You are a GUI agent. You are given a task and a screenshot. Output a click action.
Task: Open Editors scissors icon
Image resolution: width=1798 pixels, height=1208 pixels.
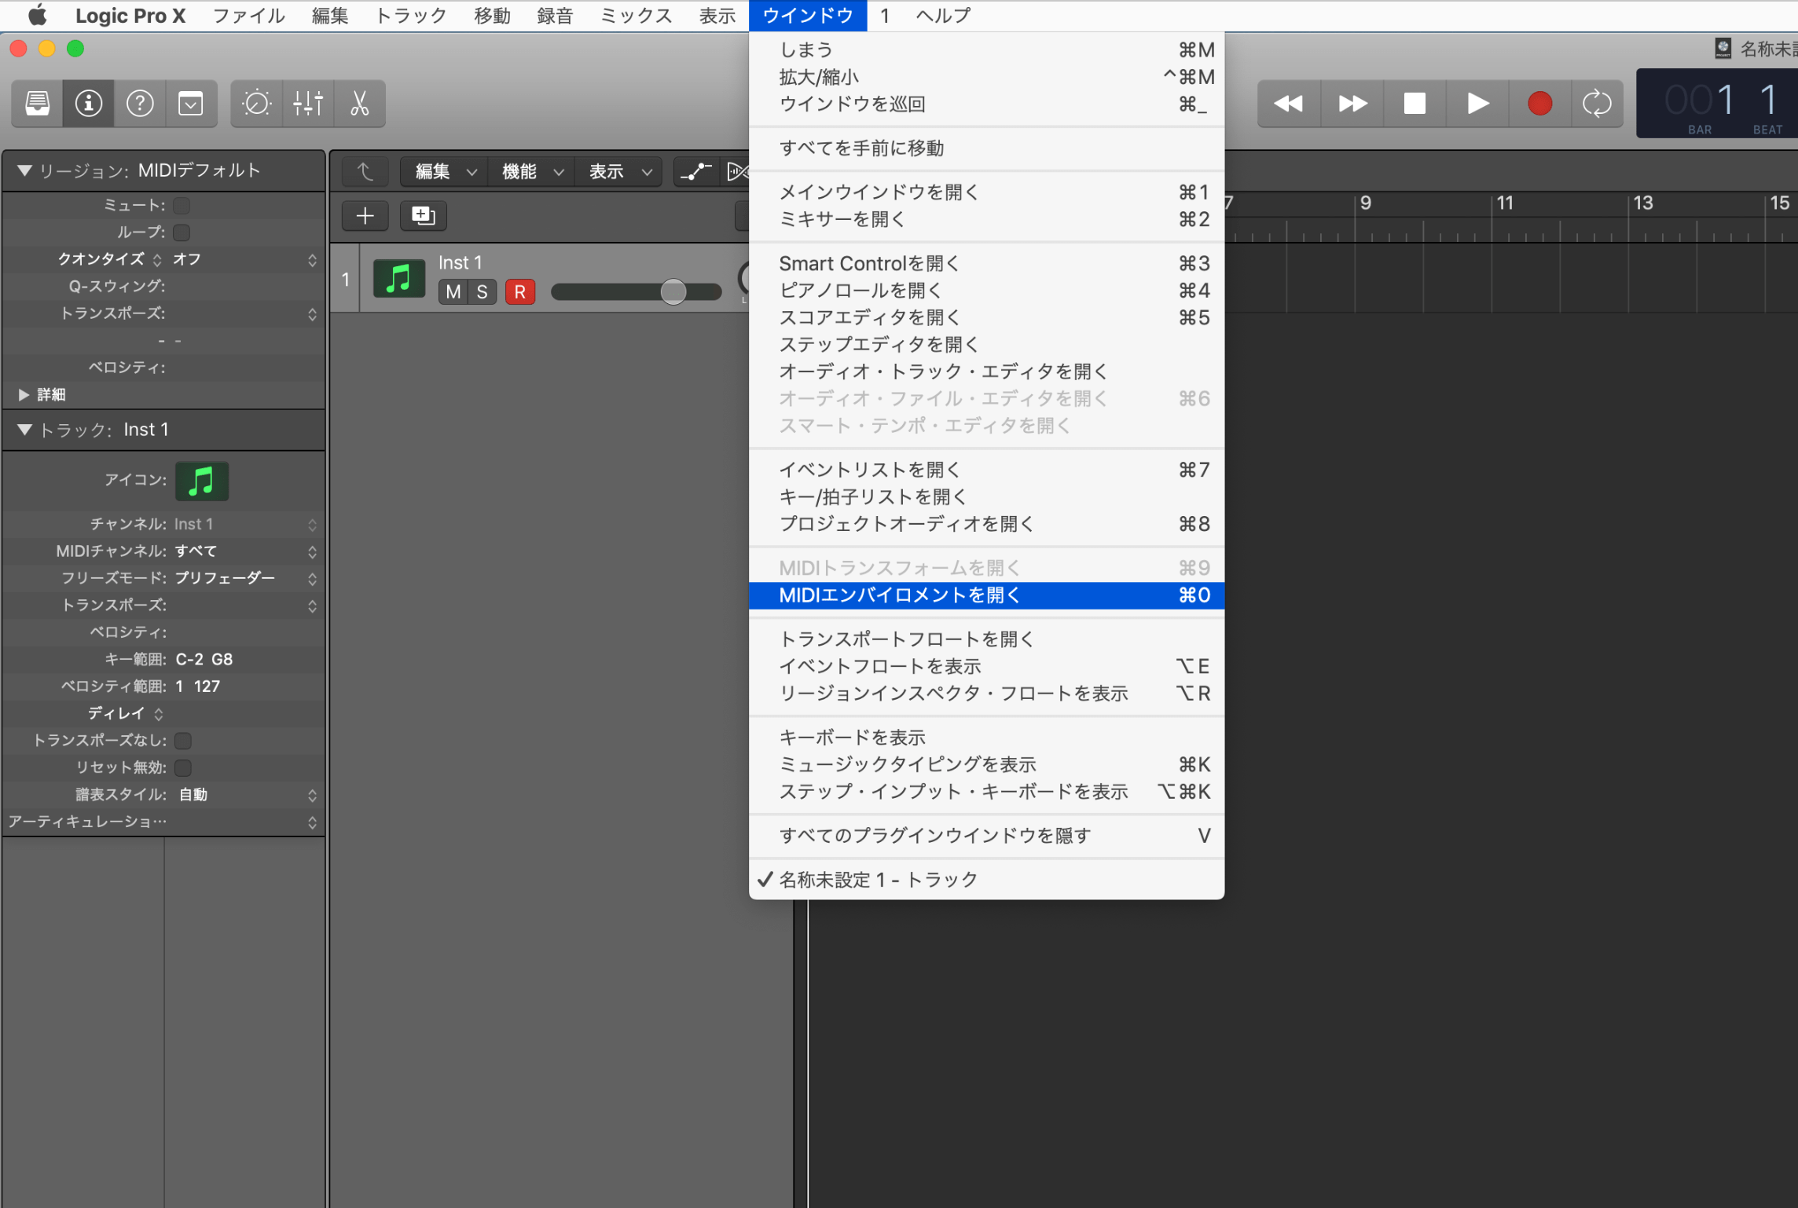click(359, 103)
